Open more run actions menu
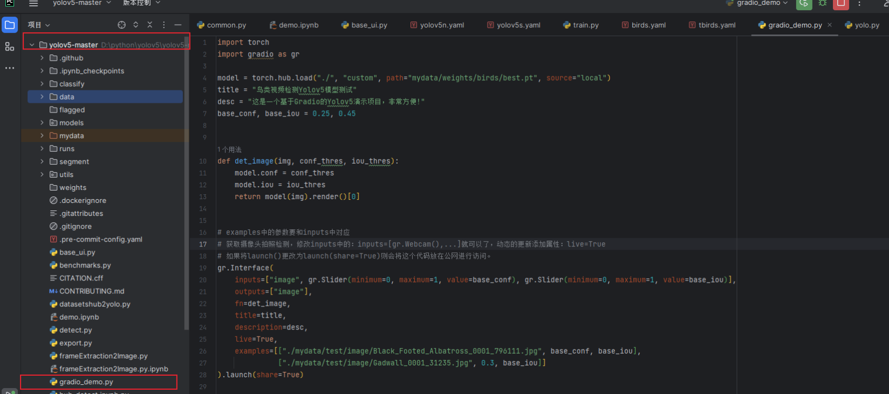 pyautogui.click(x=859, y=3)
